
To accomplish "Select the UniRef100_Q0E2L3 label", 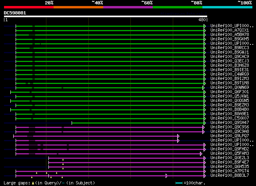I will [x=230, y=158].
